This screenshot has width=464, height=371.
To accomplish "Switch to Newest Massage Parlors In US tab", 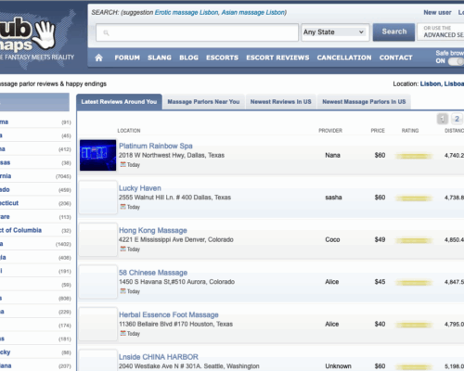I will pyautogui.click(x=364, y=102).
